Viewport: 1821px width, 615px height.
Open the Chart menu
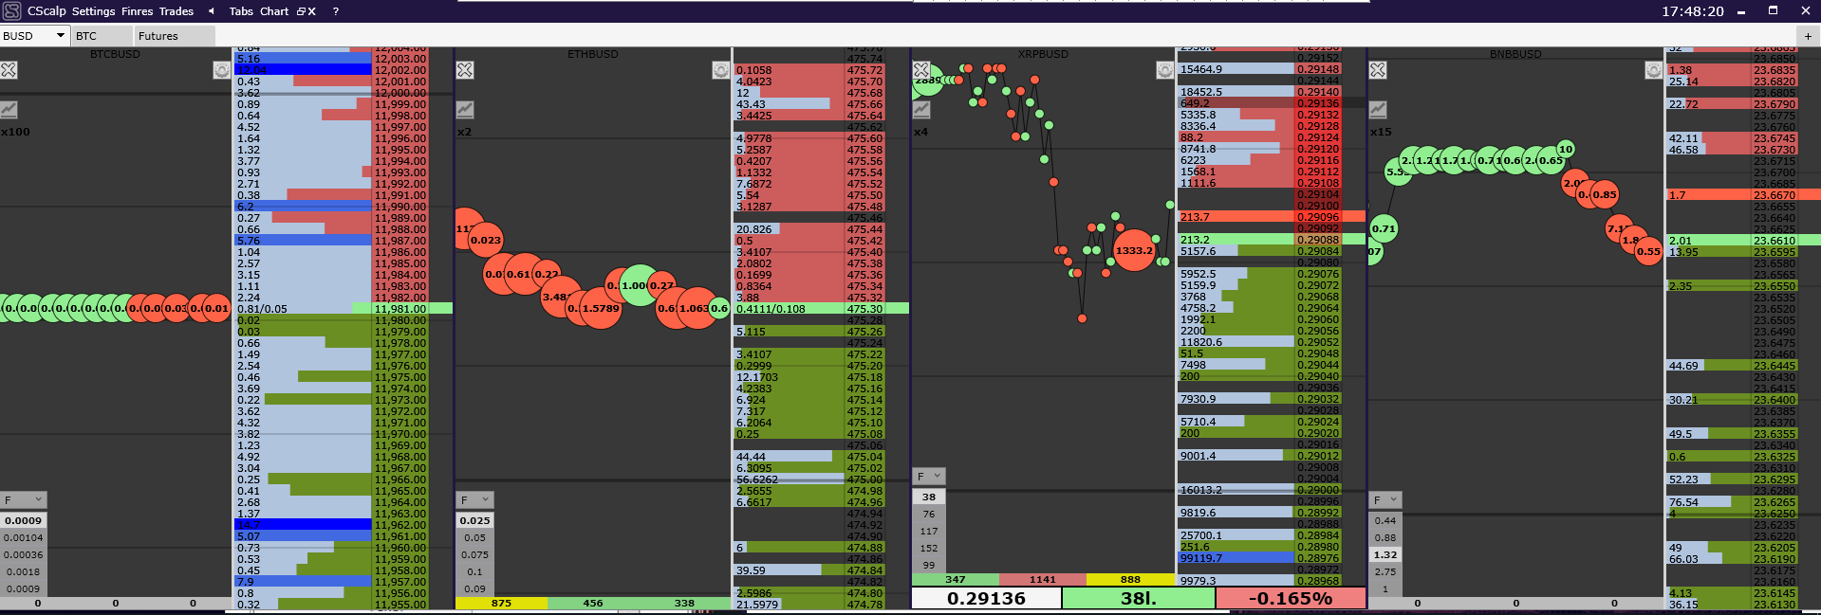[274, 11]
